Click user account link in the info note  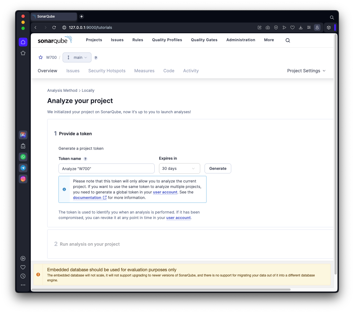pos(165,192)
